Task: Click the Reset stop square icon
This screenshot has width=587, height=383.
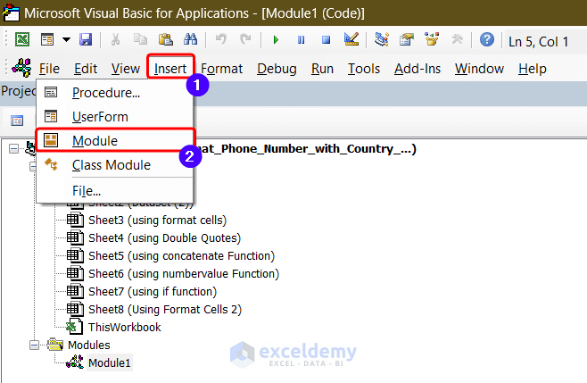Action: (327, 39)
